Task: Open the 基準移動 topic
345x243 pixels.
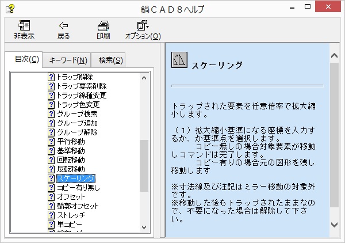Action: (x=71, y=151)
